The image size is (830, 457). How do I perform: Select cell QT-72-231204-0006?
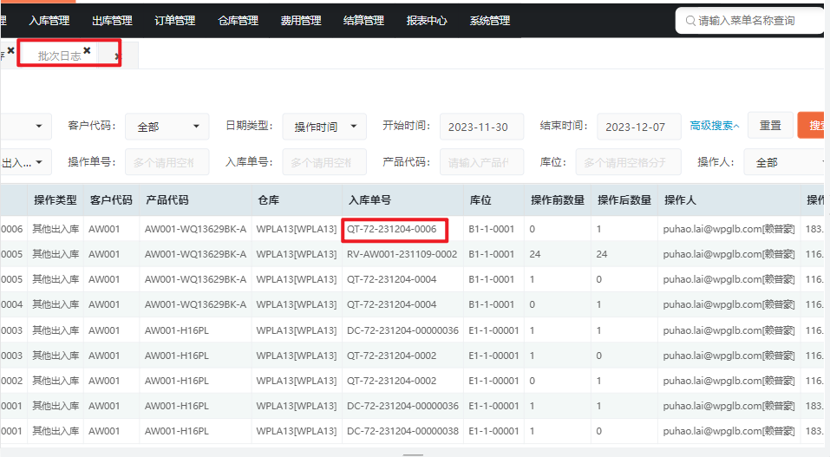392,229
